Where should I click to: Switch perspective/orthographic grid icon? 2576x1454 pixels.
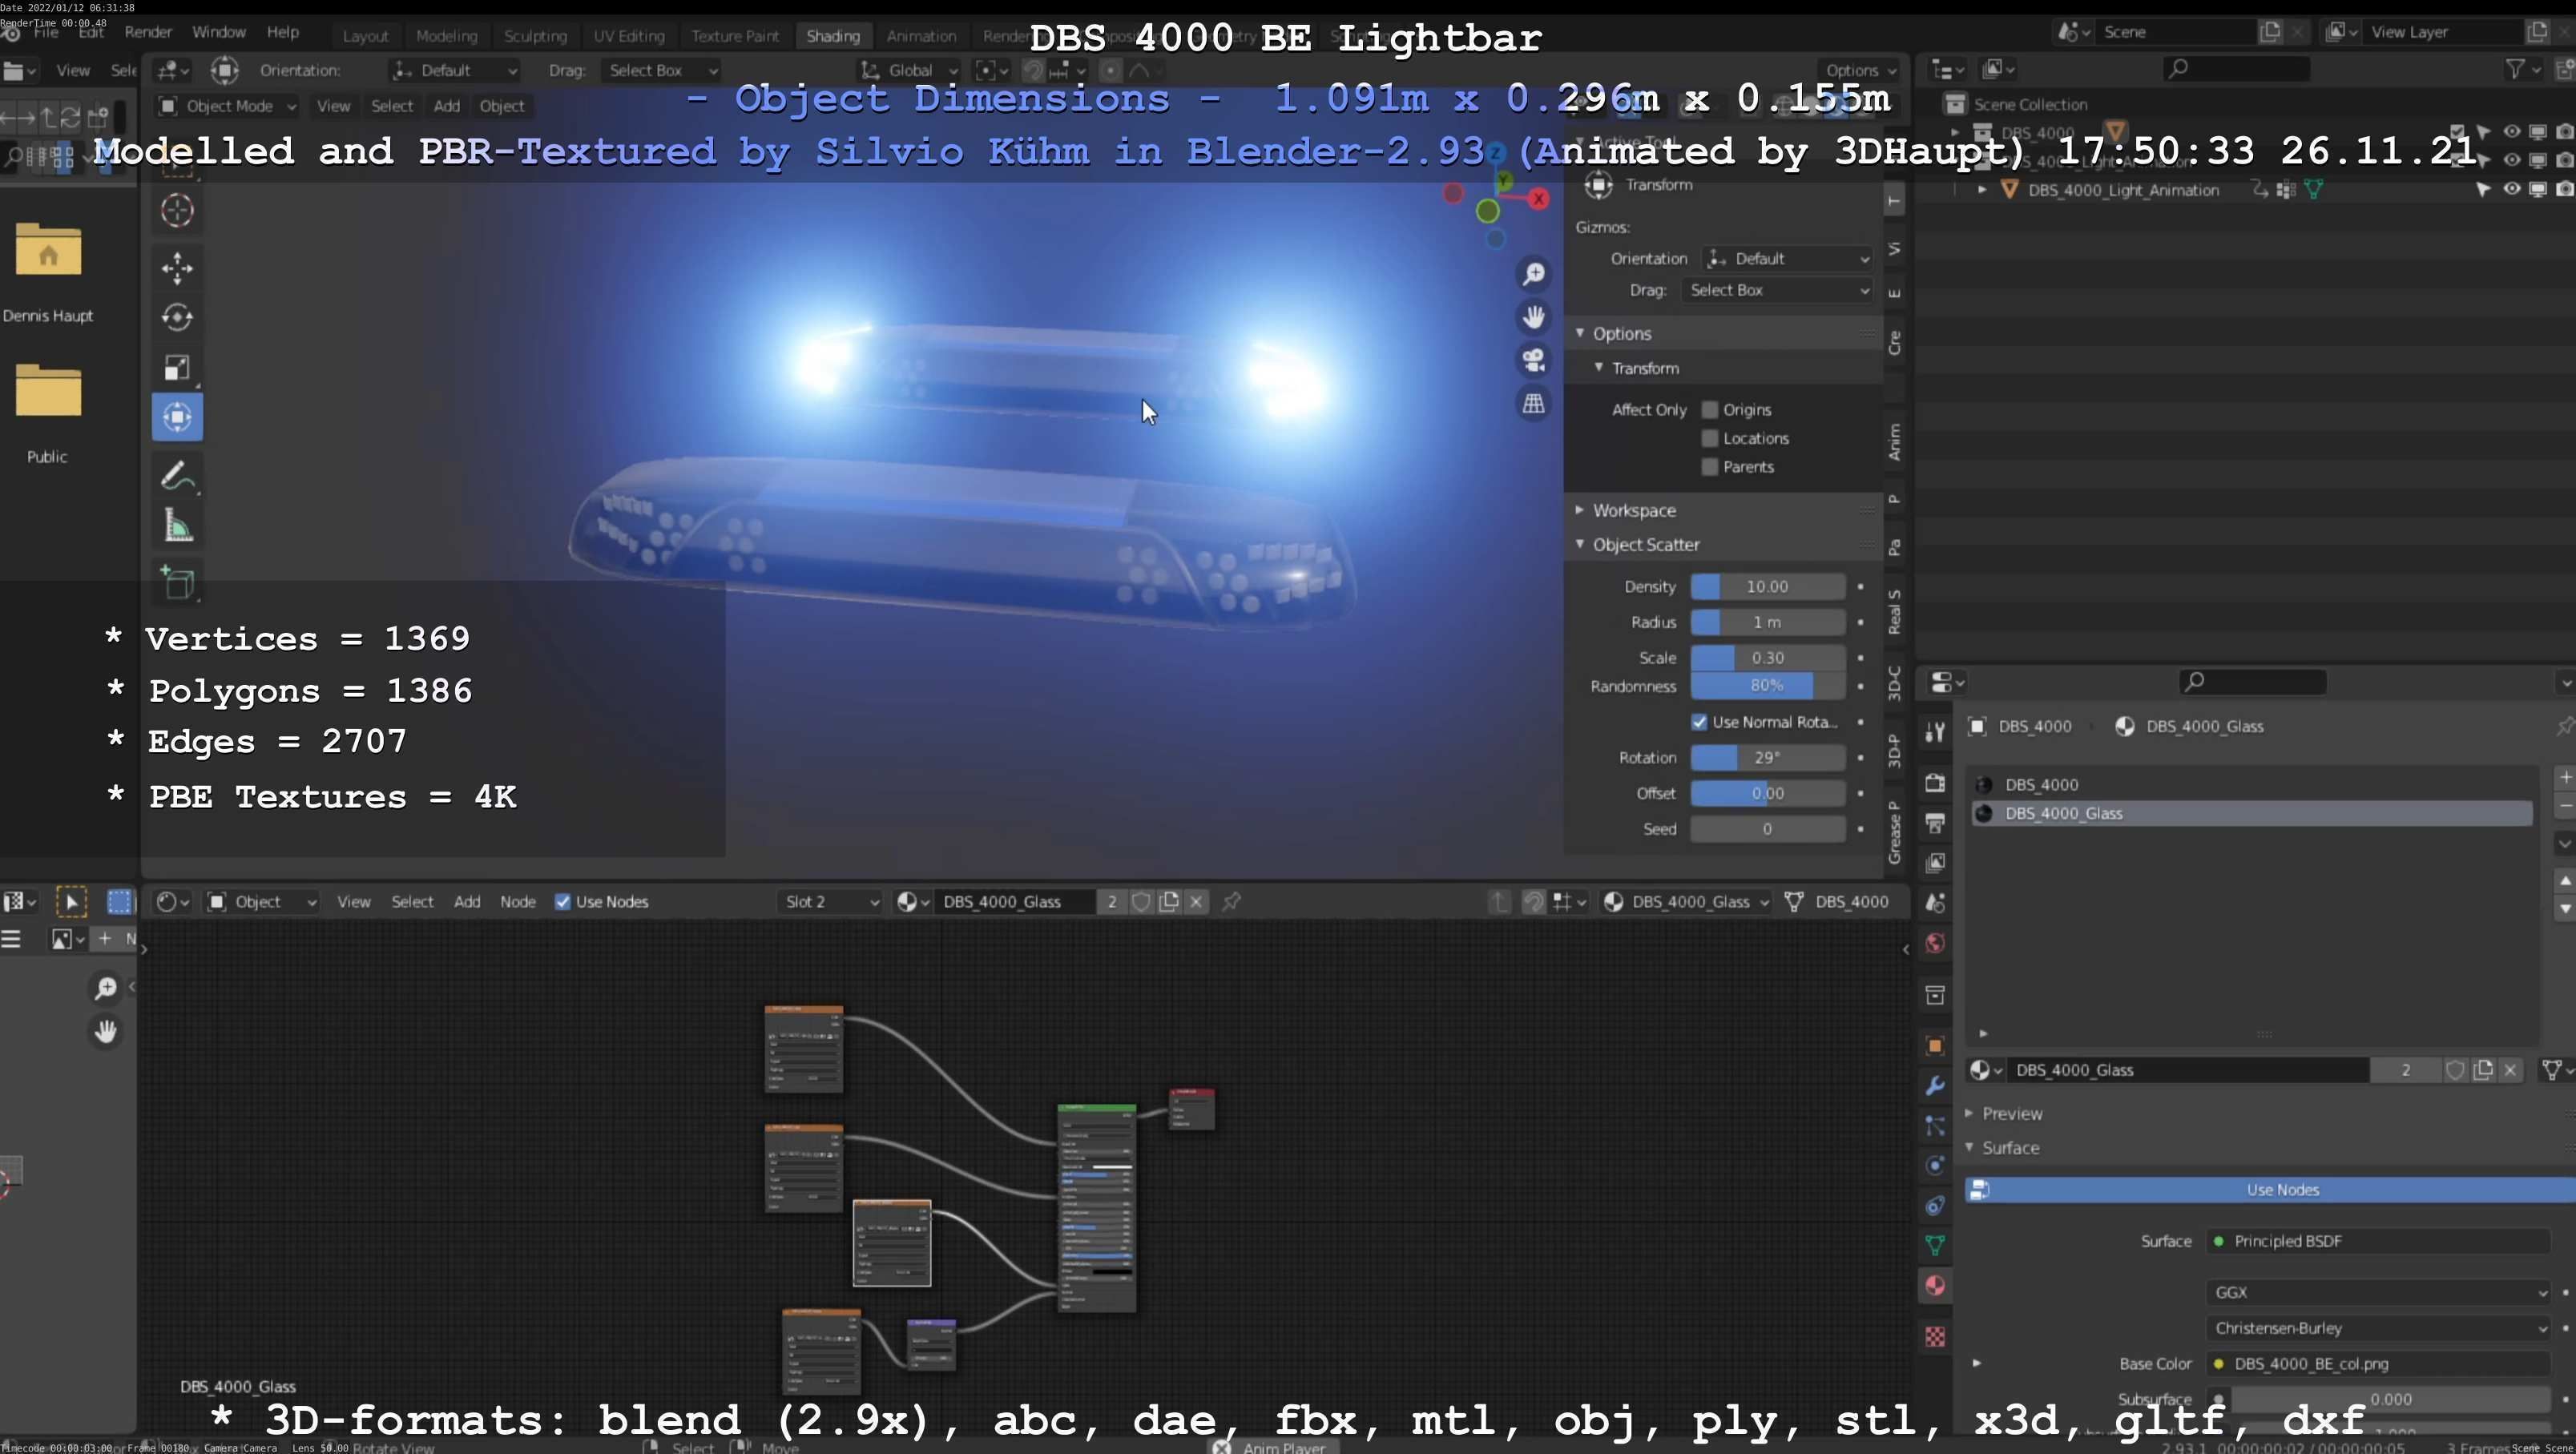point(1534,404)
